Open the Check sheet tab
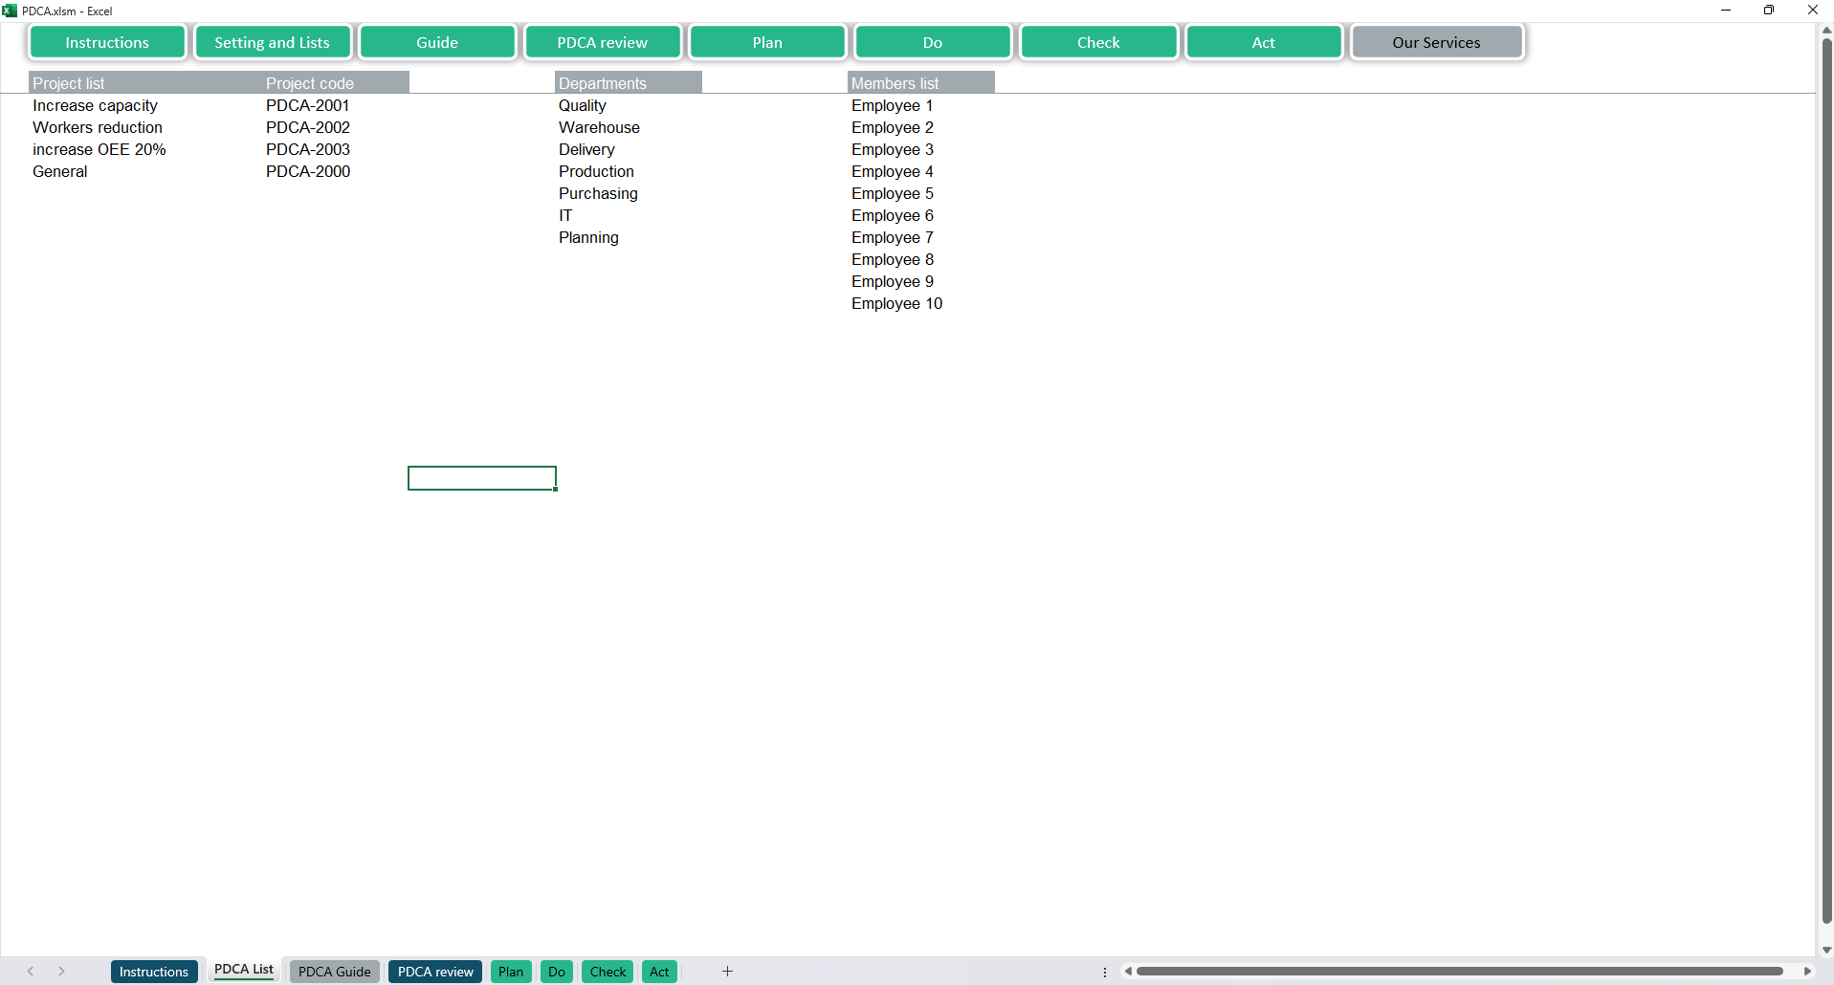 [608, 972]
